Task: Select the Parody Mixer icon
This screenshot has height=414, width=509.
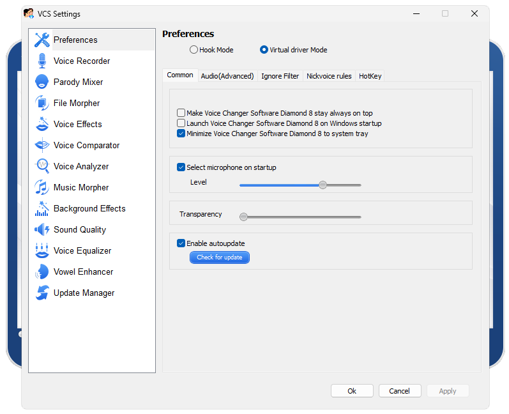Action: coord(42,82)
